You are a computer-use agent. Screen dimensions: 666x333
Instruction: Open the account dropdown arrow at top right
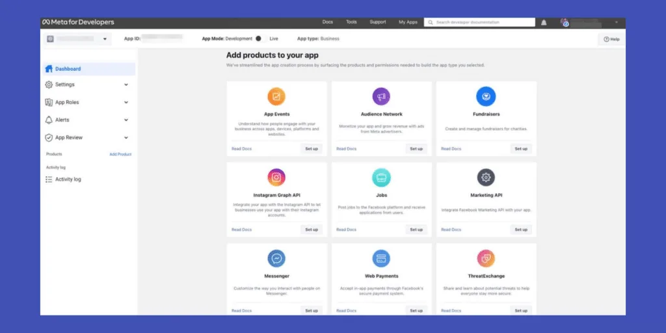(x=617, y=23)
